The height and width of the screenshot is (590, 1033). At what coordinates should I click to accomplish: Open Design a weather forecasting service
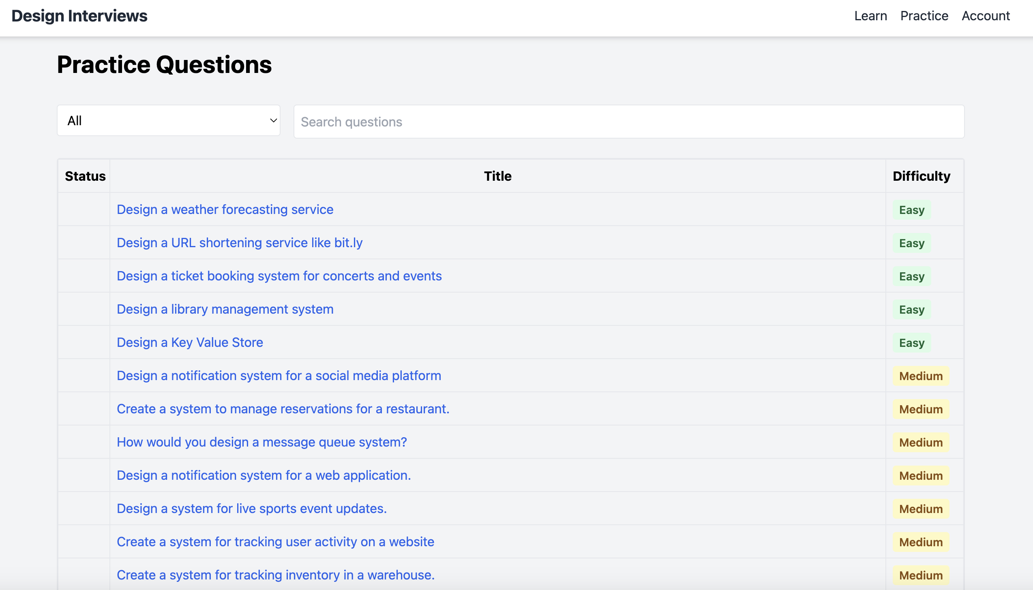(x=225, y=209)
